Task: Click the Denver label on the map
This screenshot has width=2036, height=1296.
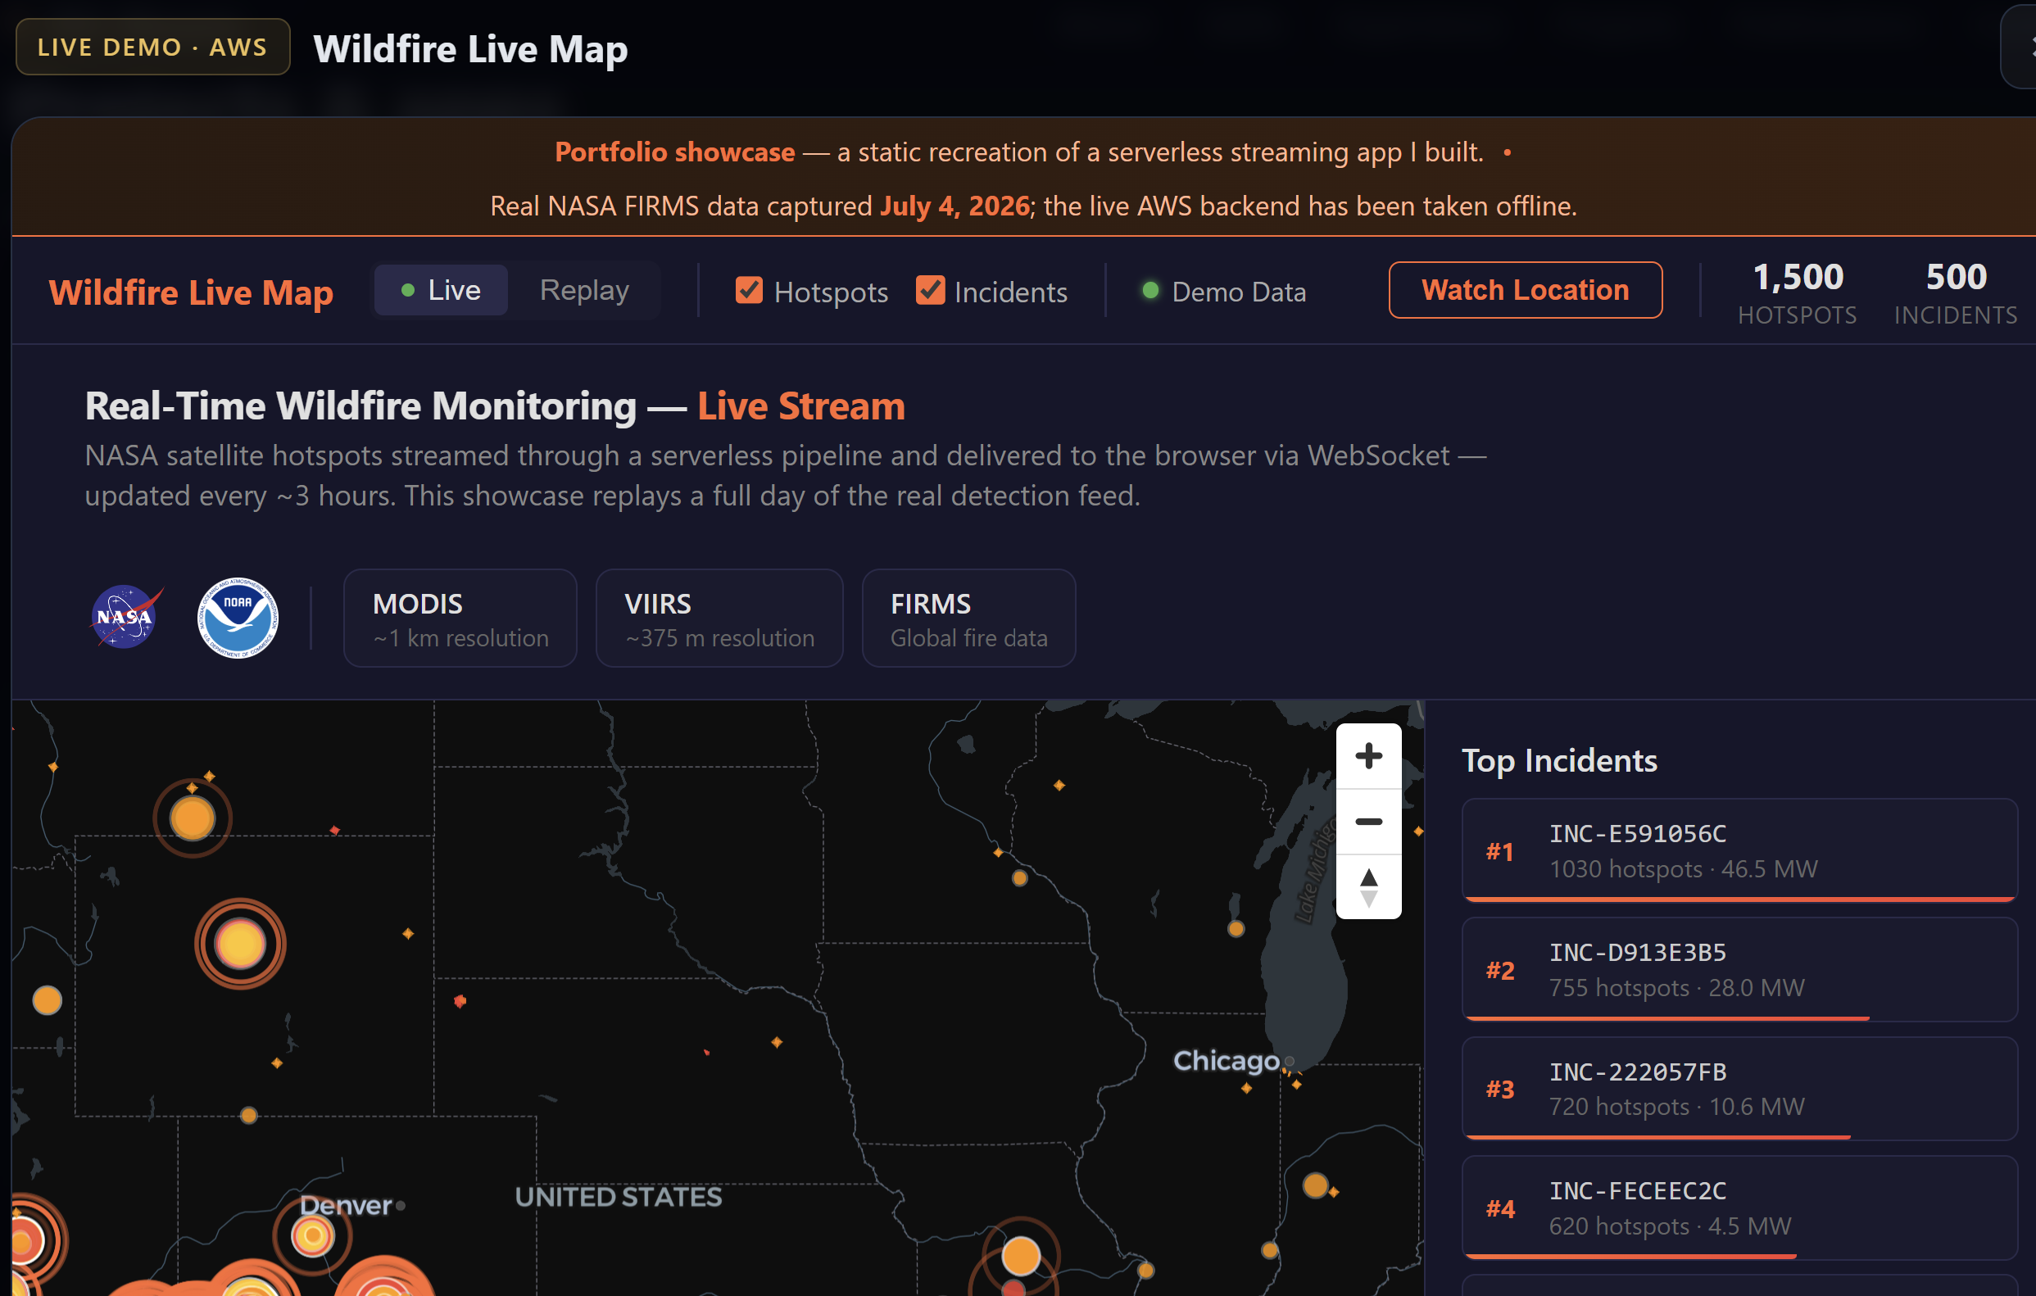Action: 346,1206
